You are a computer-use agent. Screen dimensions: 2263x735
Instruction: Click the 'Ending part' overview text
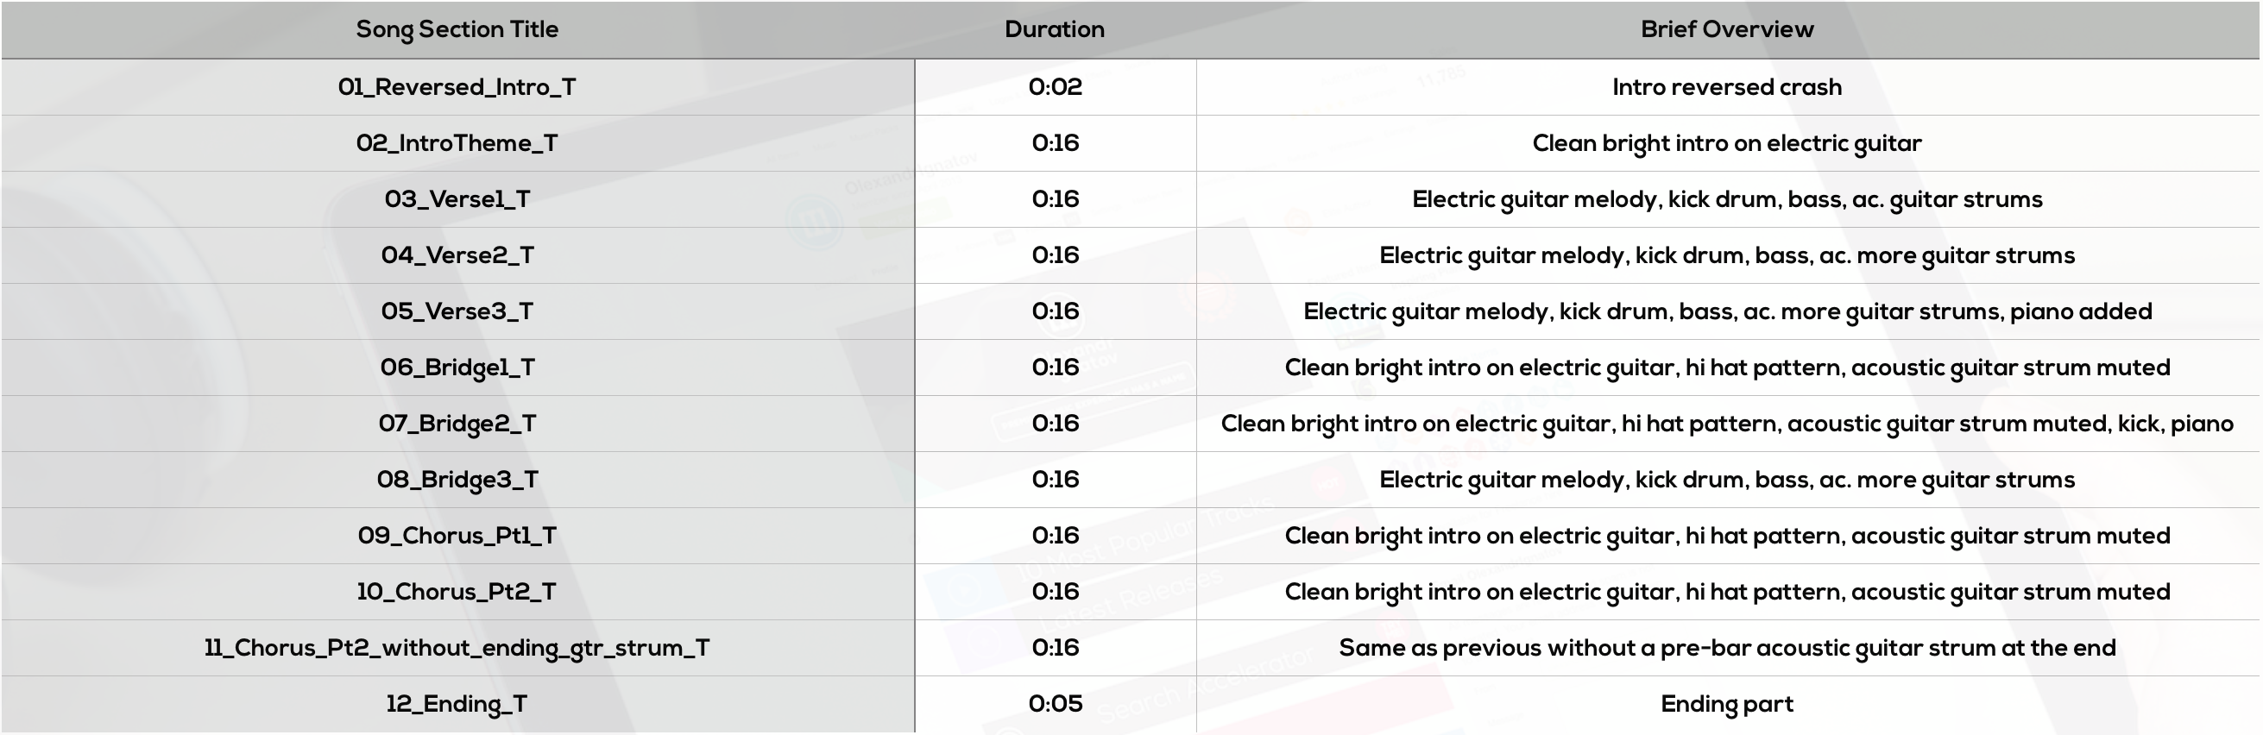(1726, 704)
